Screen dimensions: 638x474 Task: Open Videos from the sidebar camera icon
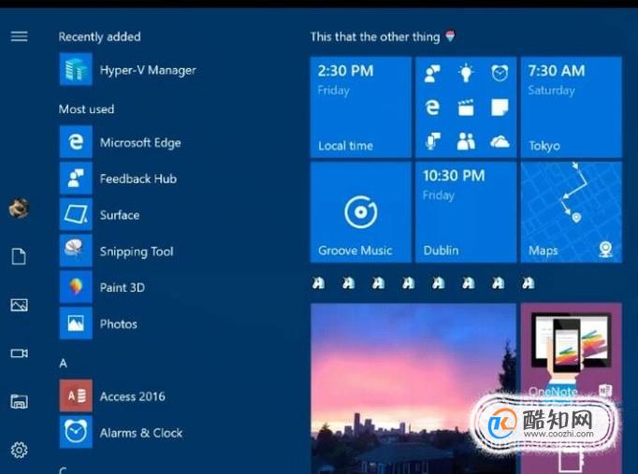point(19,353)
